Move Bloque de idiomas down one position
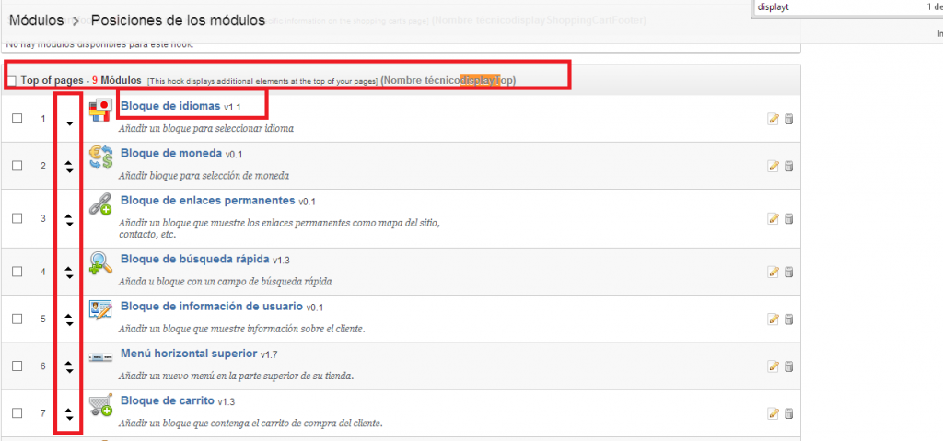943x441 pixels. (x=69, y=123)
